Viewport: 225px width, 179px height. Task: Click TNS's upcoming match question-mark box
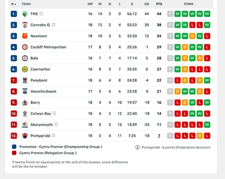point(170,14)
